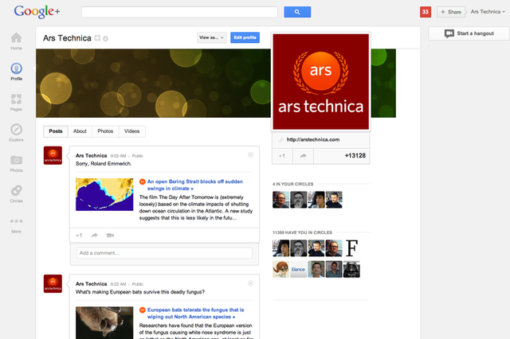
Task: Click Start a hangout button
Action: click(469, 33)
